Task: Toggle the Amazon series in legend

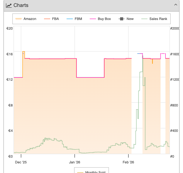Action: (26, 19)
